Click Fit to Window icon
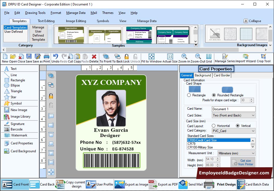 151,56
